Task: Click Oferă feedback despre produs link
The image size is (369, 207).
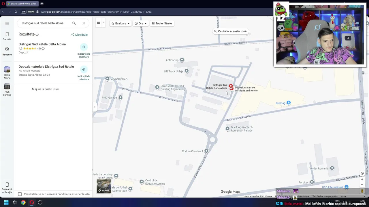Action: pos(324,196)
